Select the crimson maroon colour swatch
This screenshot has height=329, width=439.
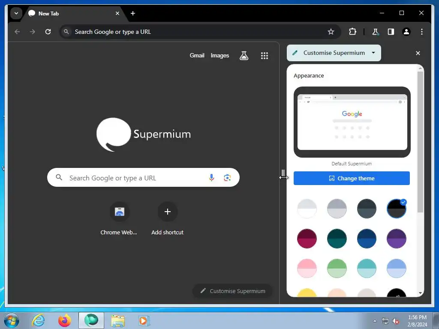pos(307,239)
